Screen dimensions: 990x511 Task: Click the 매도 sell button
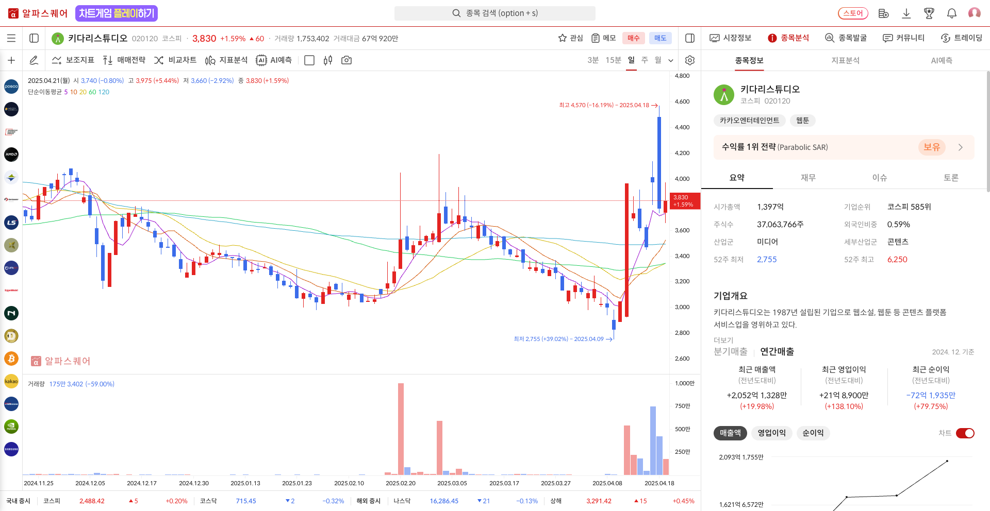[x=661, y=38]
